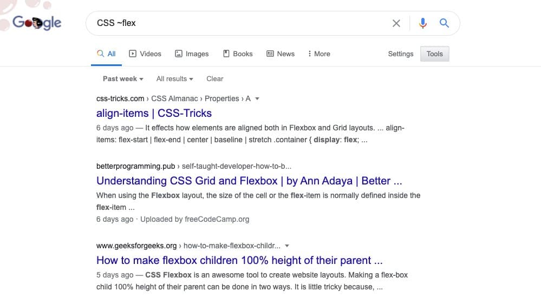Expand geeksforgeeks result options arrow
541x304 pixels.
point(287,246)
